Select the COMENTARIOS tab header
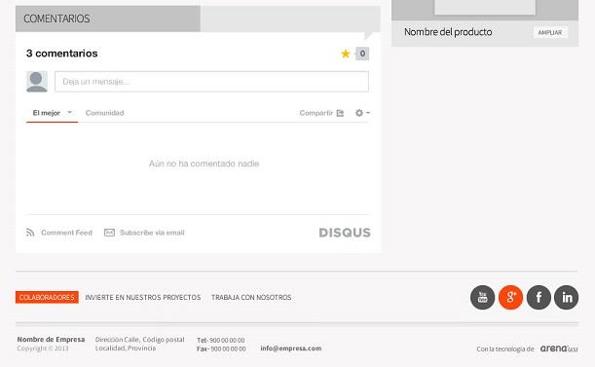595x367 pixels. 108,18
